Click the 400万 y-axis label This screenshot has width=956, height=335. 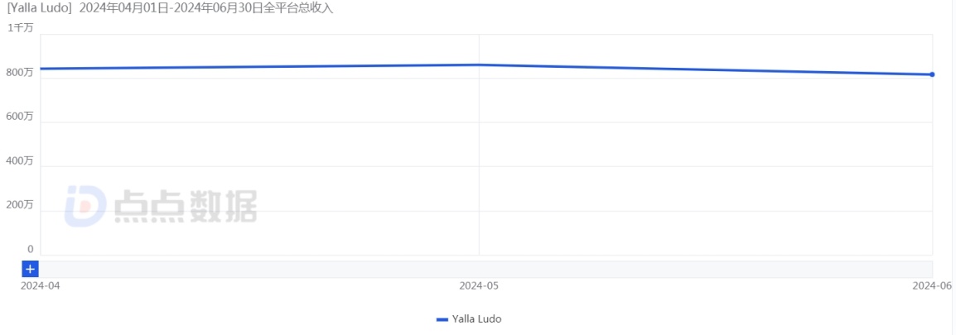19,160
